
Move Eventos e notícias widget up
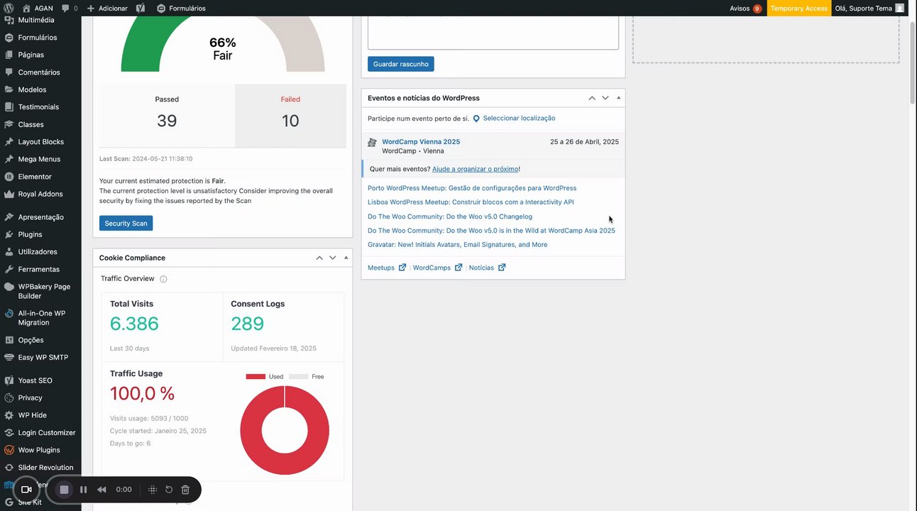click(x=592, y=98)
